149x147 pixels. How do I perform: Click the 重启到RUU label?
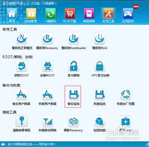point(100,48)
